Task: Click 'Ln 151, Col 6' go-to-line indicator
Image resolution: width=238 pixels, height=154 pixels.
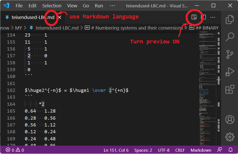Action: 116,150
